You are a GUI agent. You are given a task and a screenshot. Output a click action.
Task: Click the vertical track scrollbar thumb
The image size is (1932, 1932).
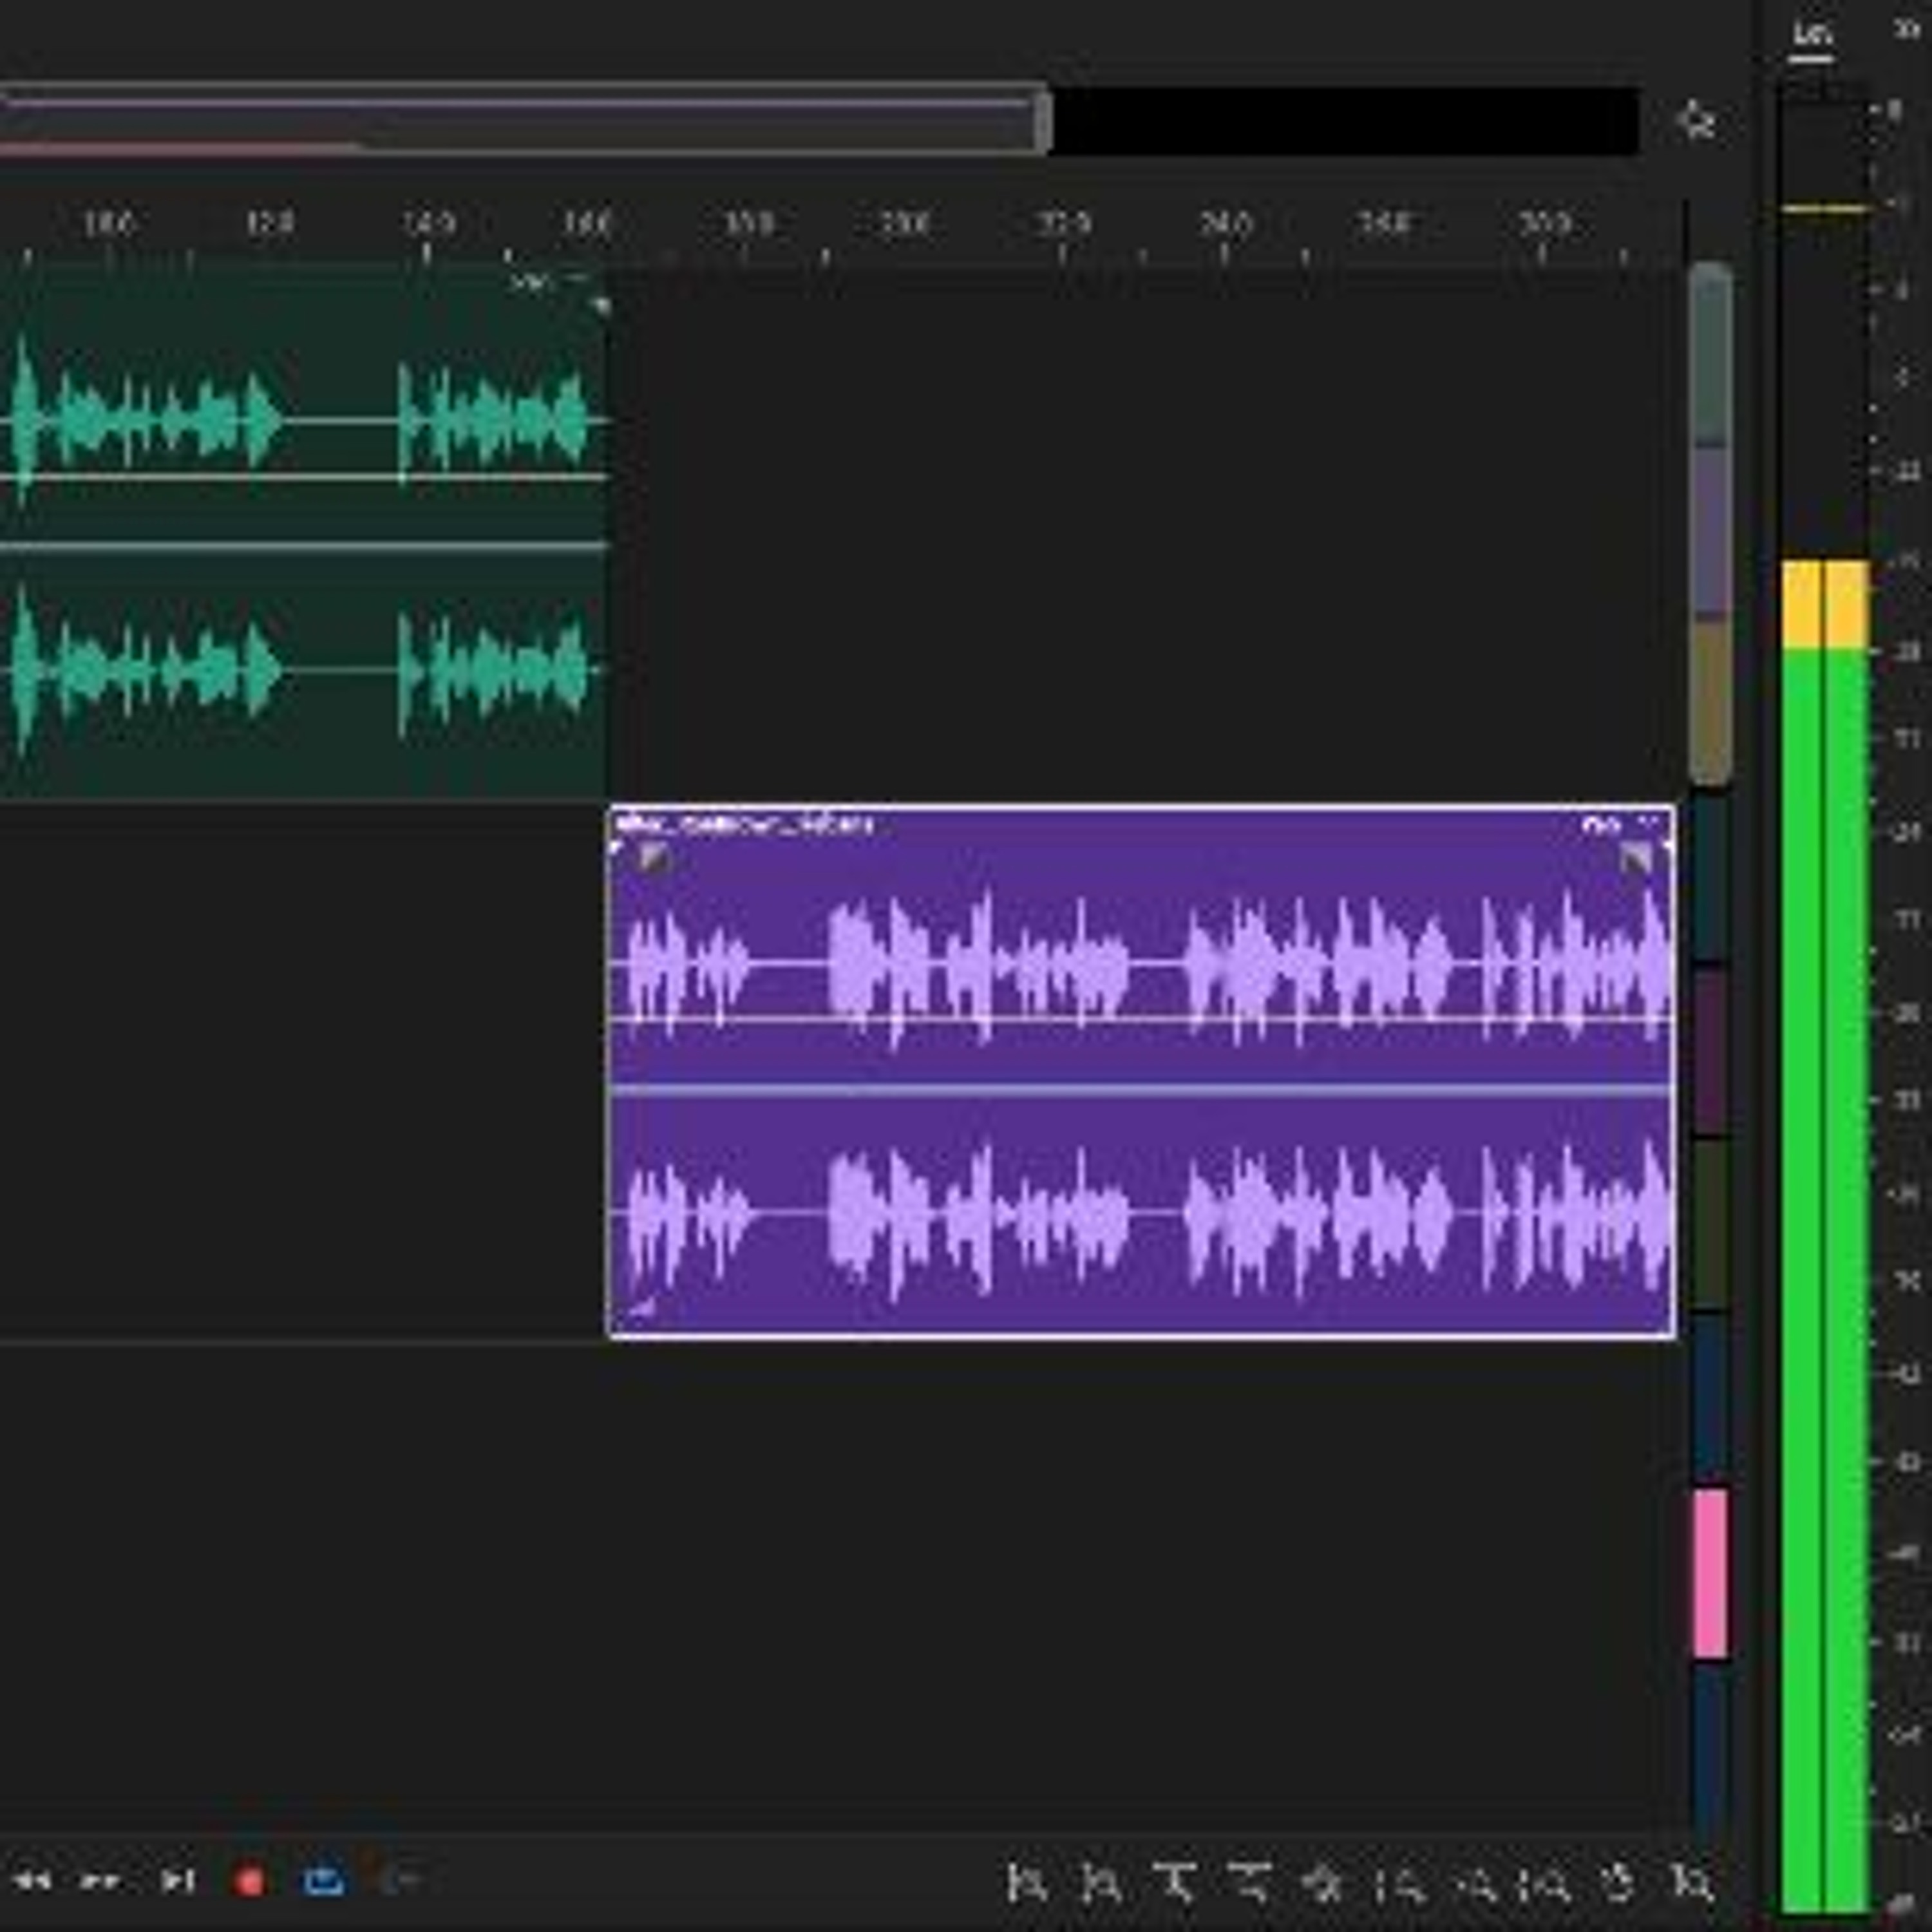click(x=1710, y=524)
